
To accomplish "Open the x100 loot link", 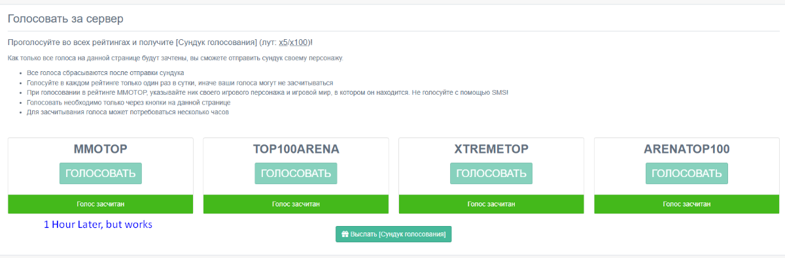I will 300,42.
